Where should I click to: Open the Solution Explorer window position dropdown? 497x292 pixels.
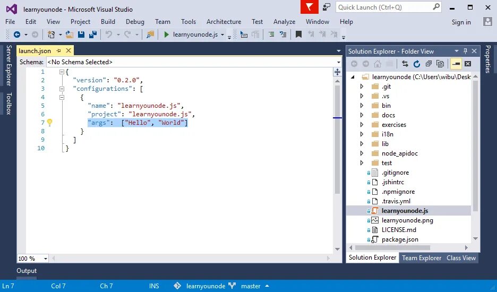point(457,51)
